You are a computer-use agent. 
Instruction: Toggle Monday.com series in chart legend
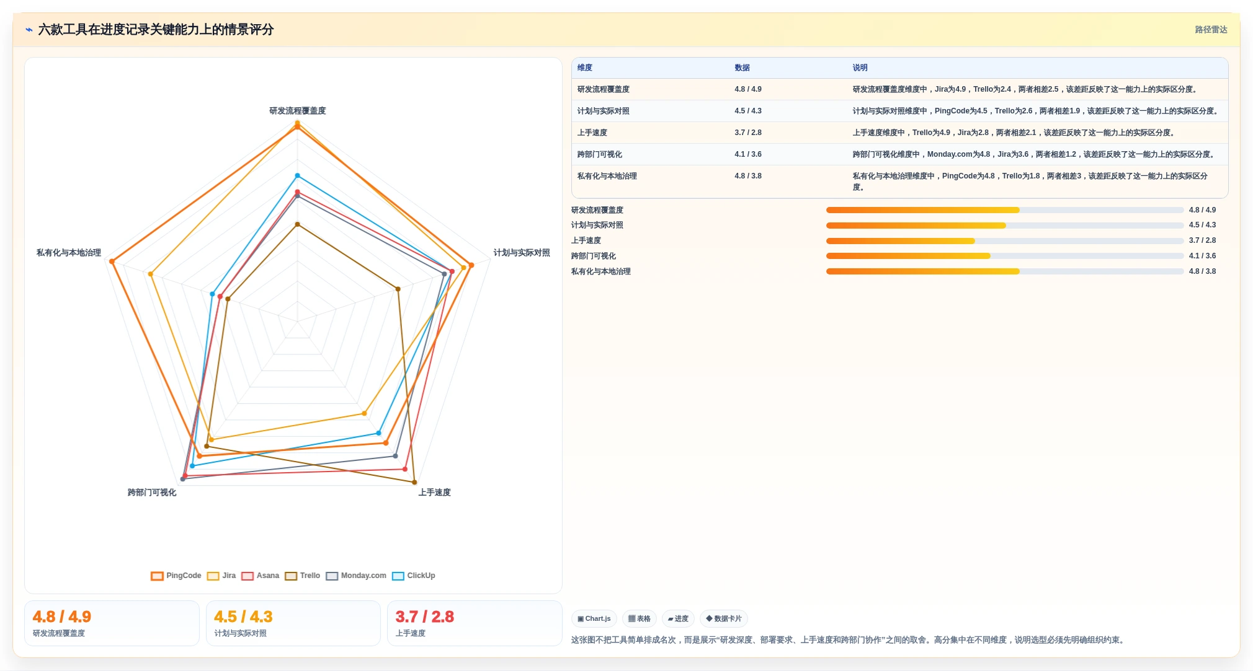point(356,576)
